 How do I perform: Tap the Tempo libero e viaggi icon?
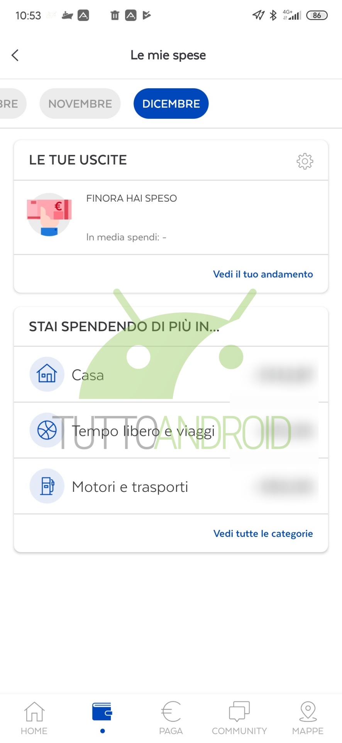click(47, 430)
